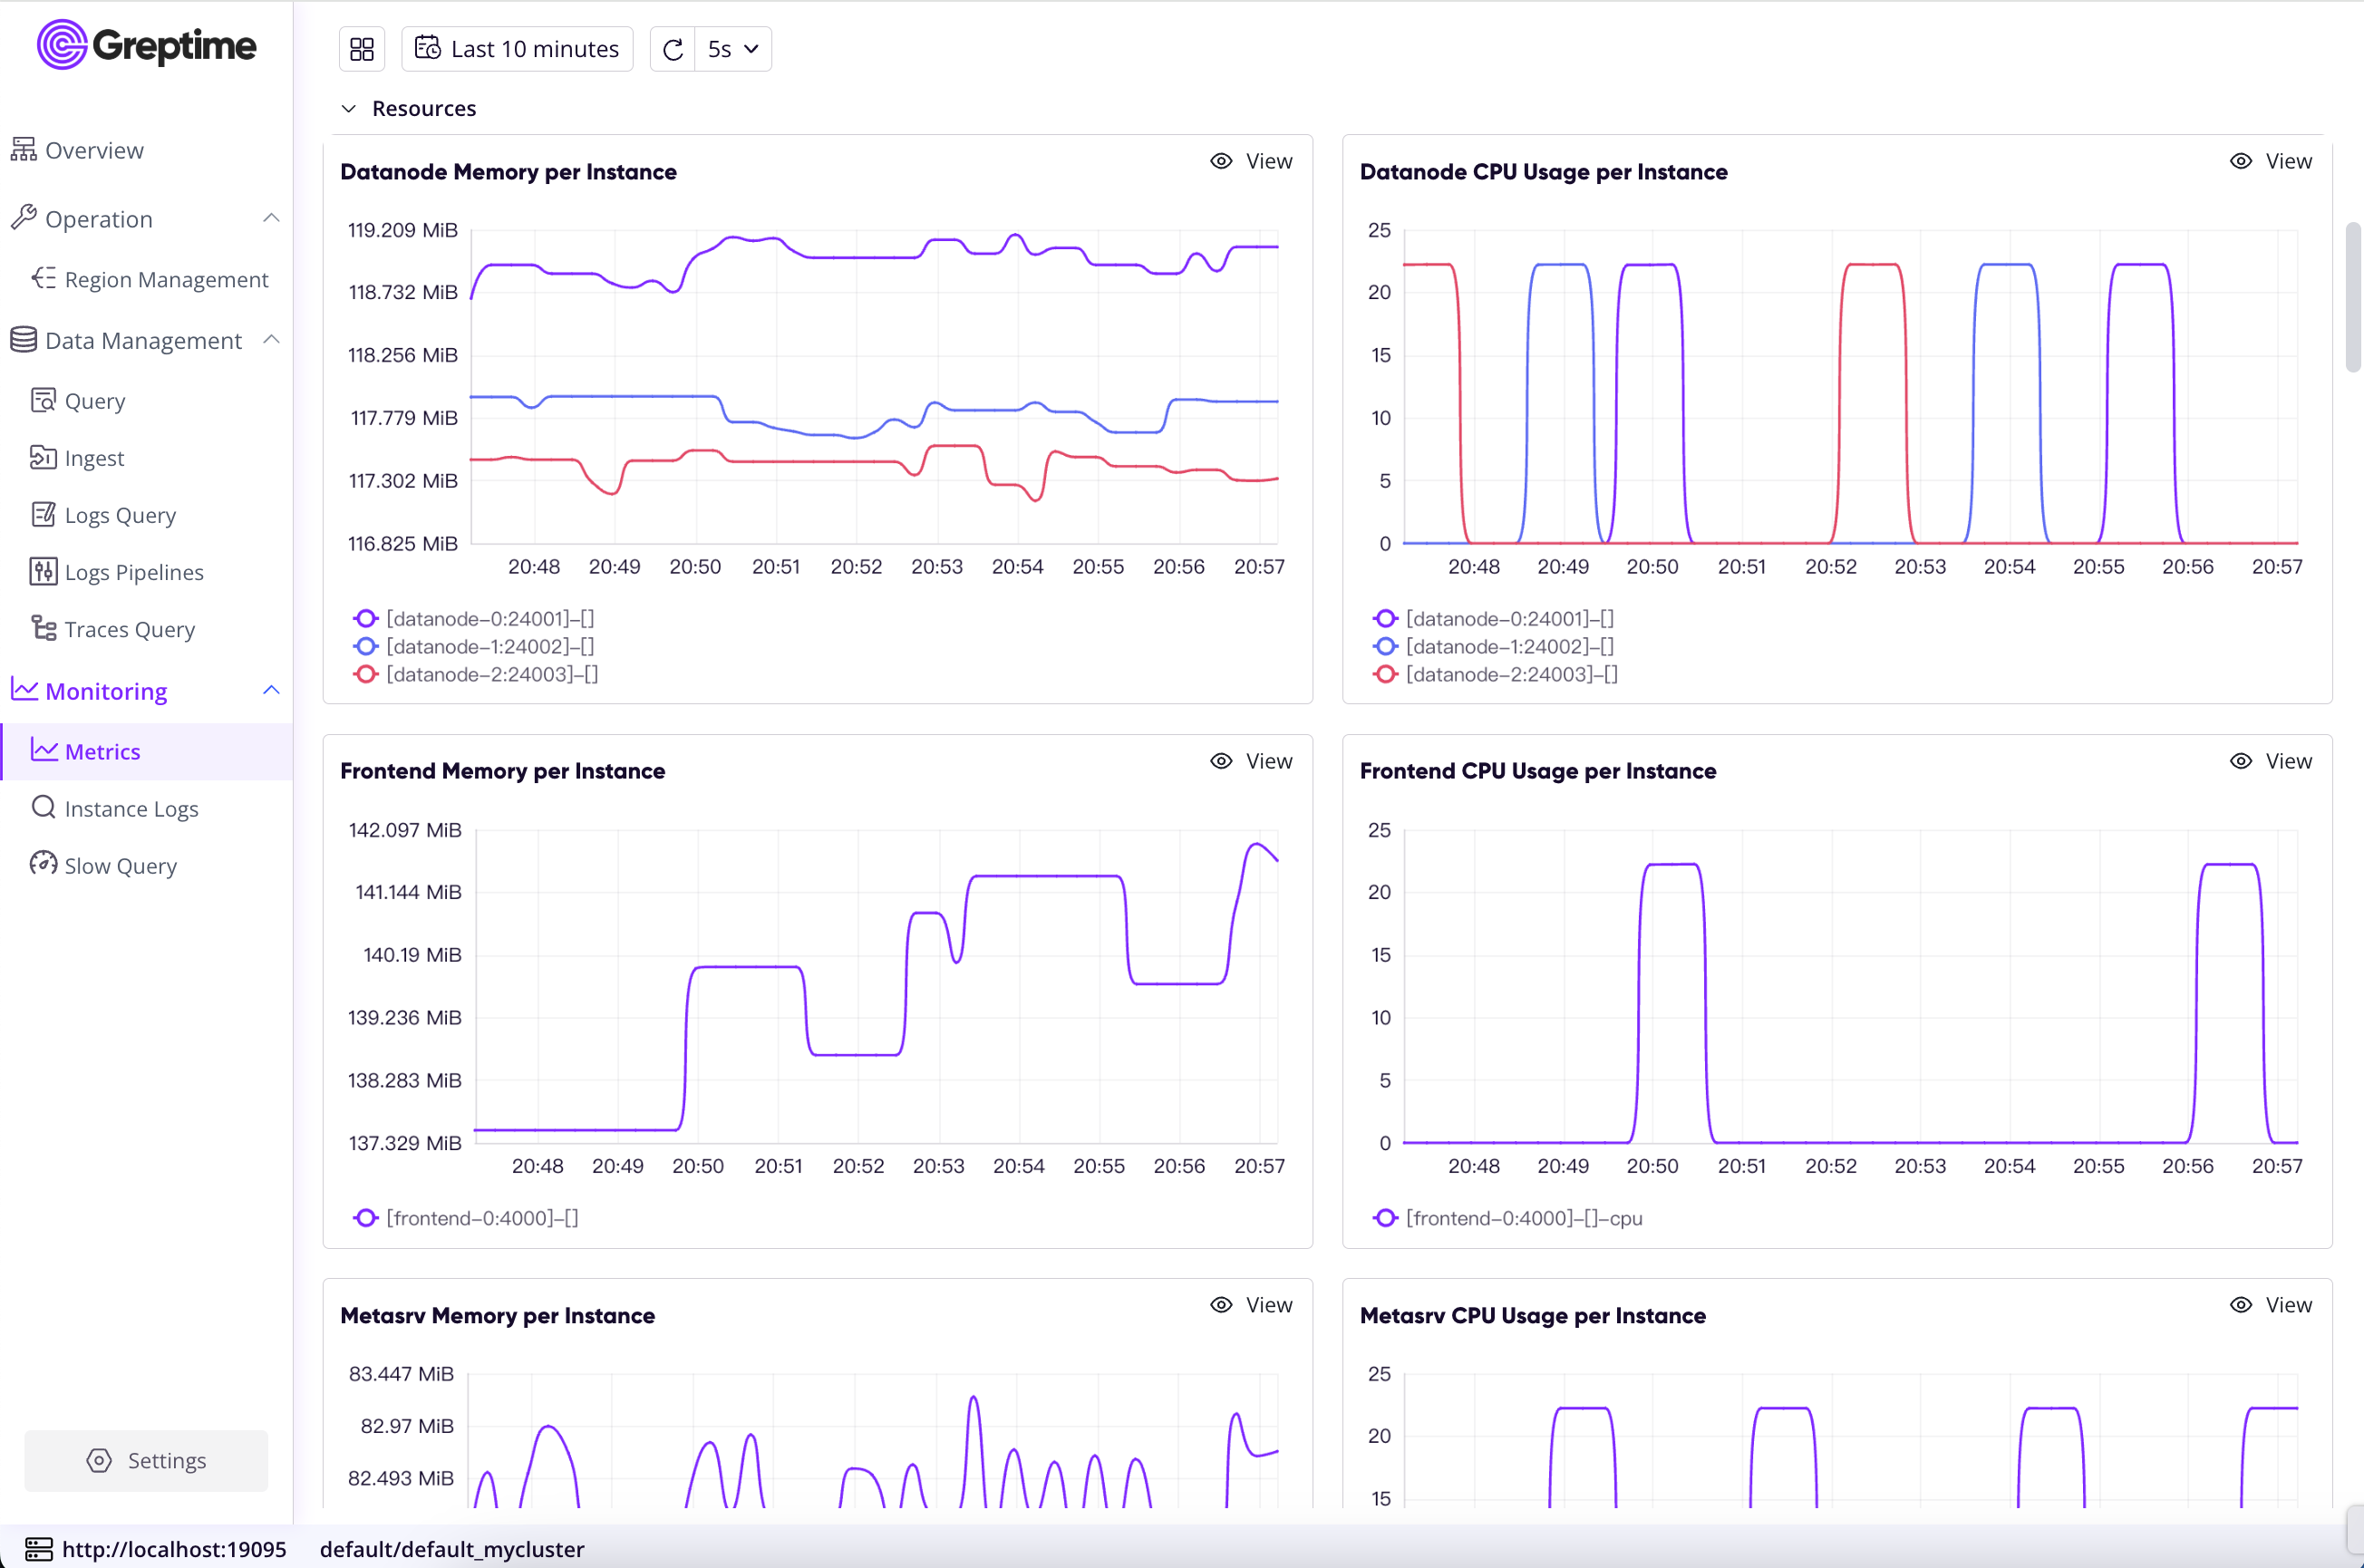Collapse the Resources section
The width and height of the screenshot is (2364, 1568).
tap(348, 108)
